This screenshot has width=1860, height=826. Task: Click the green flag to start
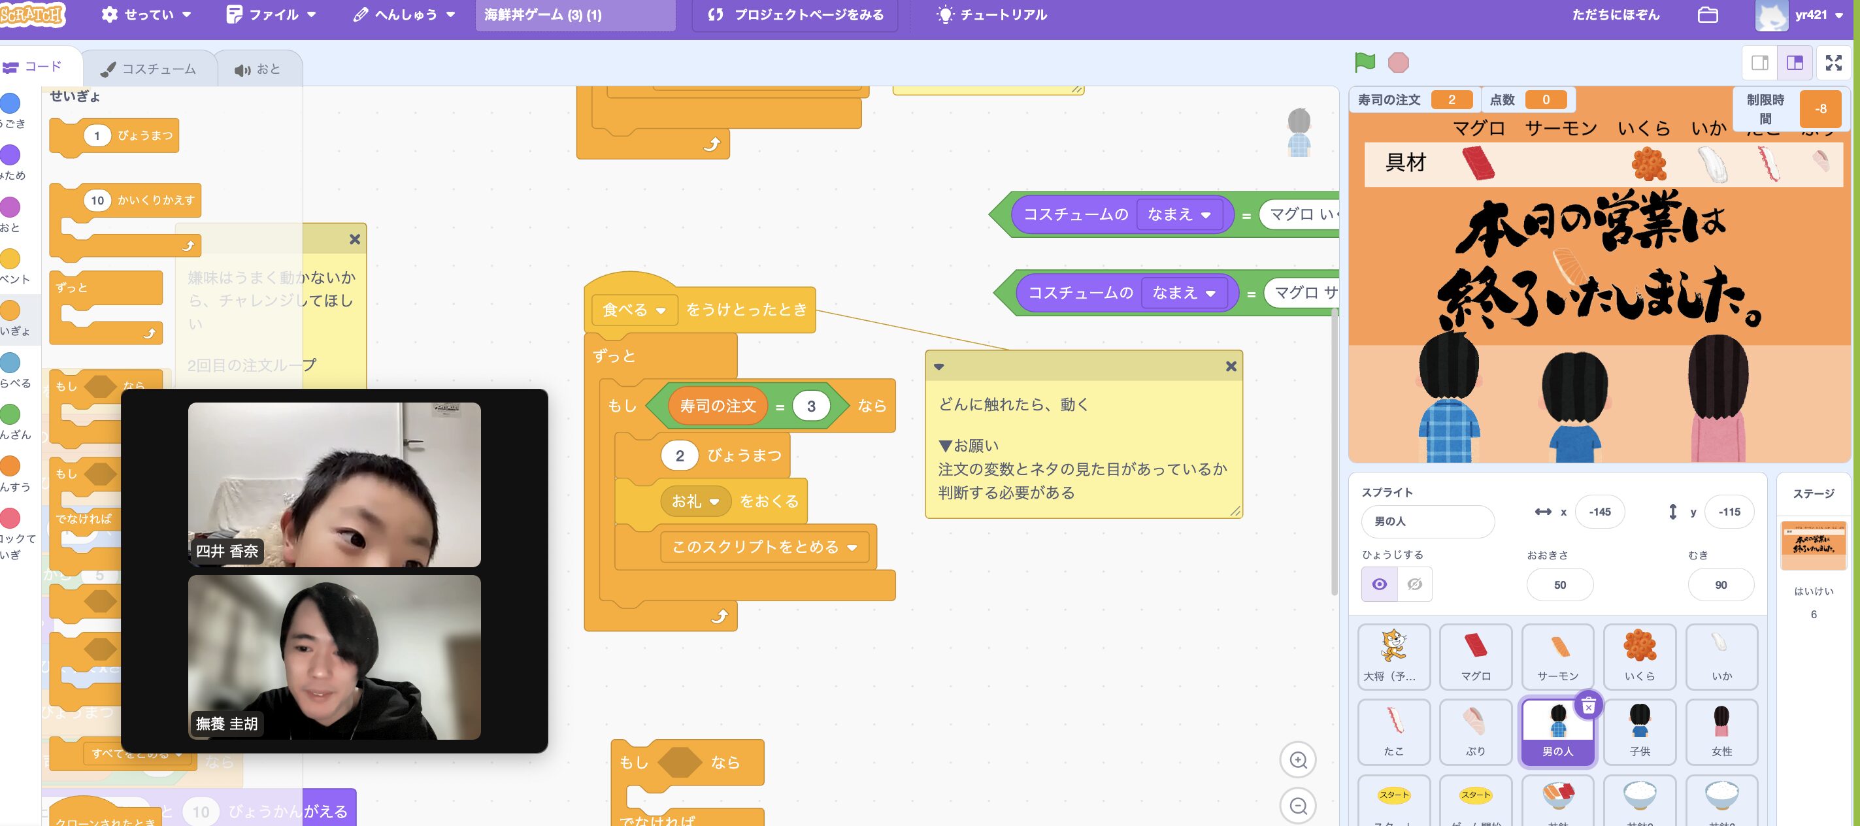pos(1364,63)
